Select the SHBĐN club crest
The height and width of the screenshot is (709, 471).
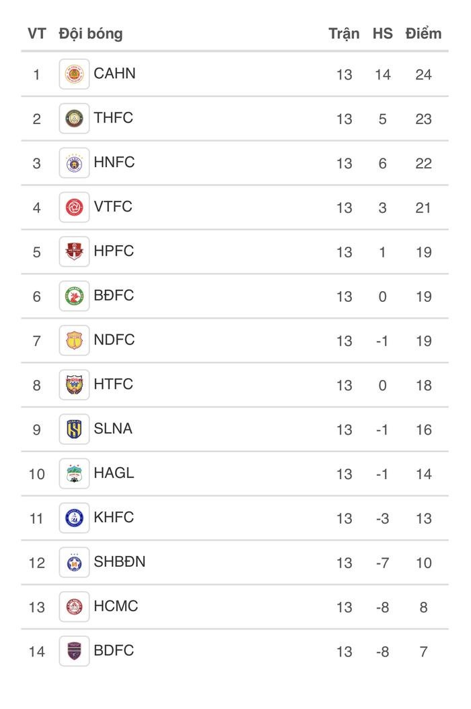coord(74,563)
